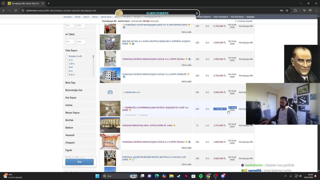Click the camera placeholder for Sahibinden 4+1
The image size is (320, 180).
pos(110,92)
